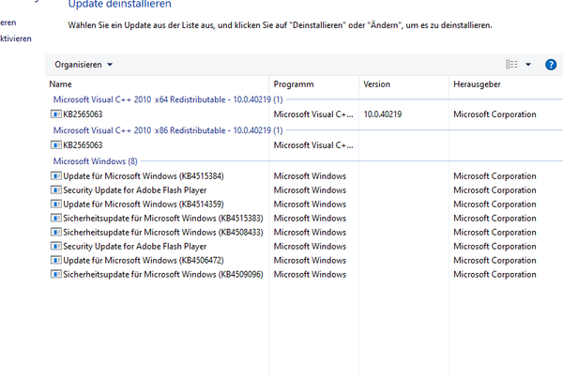Click Microsoft Windows program cell for KB4509096
The height and width of the screenshot is (379, 563).
310,274
